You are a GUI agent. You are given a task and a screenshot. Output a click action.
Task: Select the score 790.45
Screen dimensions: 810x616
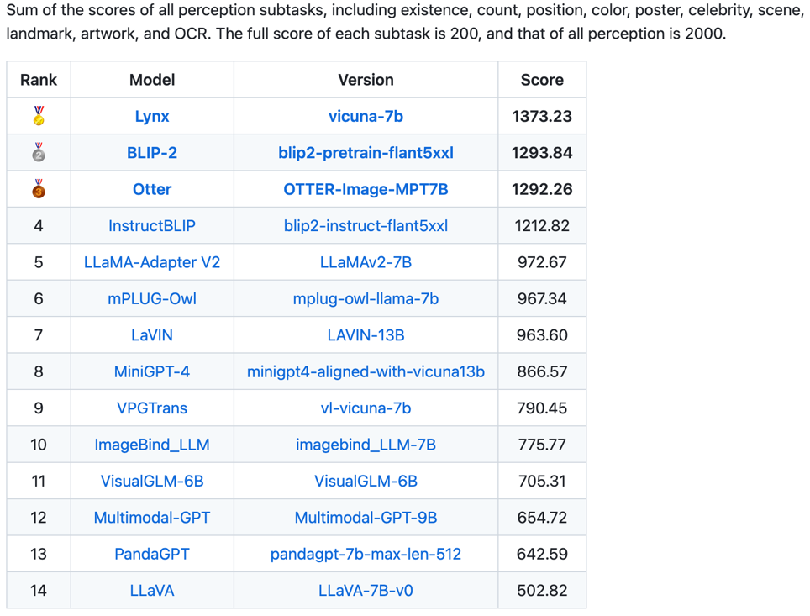pos(542,408)
